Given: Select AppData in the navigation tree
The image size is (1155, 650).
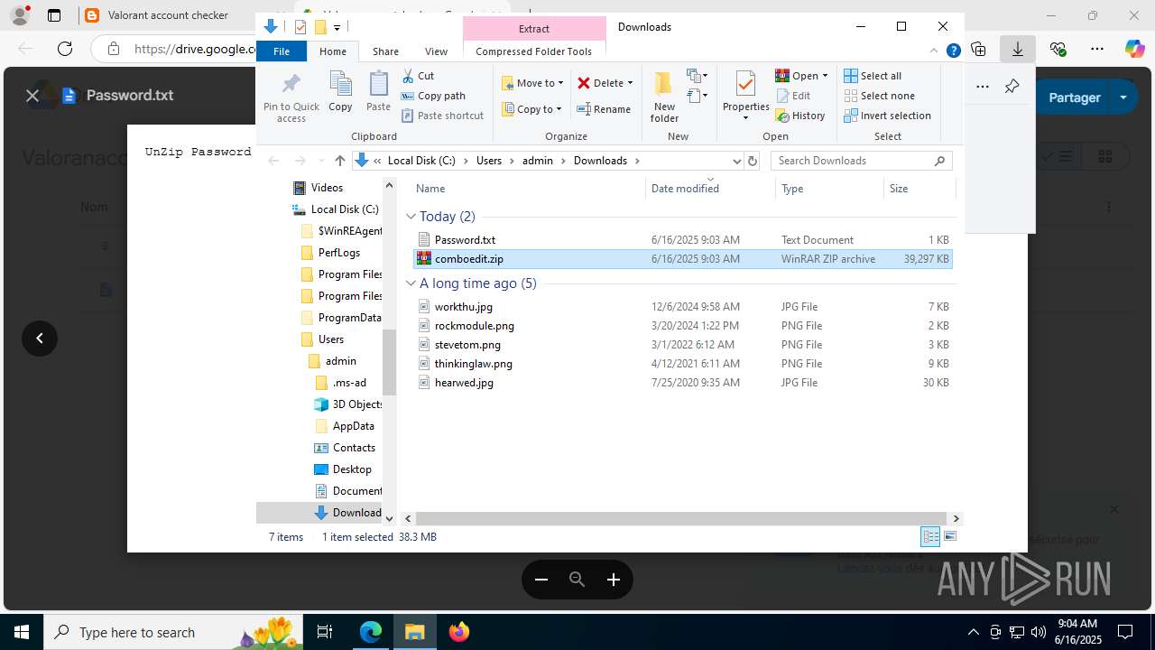Looking at the screenshot, I should (x=353, y=426).
